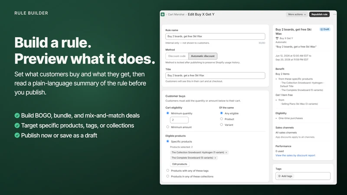This screenshot has height=195, width=347.
Task: Remove The Collection Snowboard: Hydrogen product tag
Action: (226, 153)
